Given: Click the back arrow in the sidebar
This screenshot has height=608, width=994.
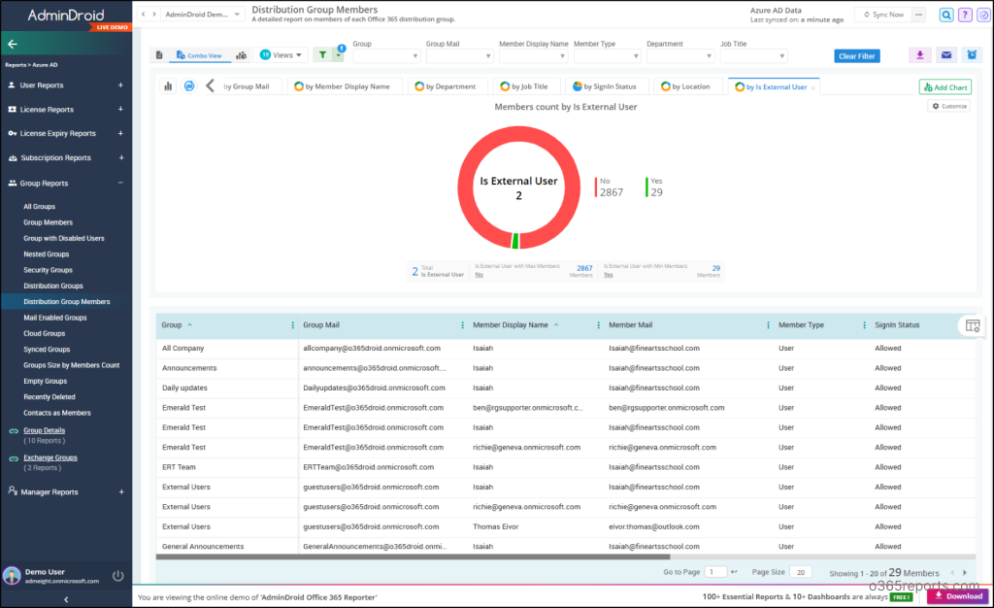Looking at the screenshot, I should coord(13,44).
